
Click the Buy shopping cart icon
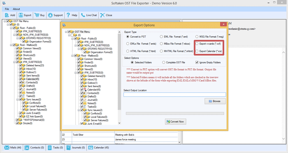[37, 15]
